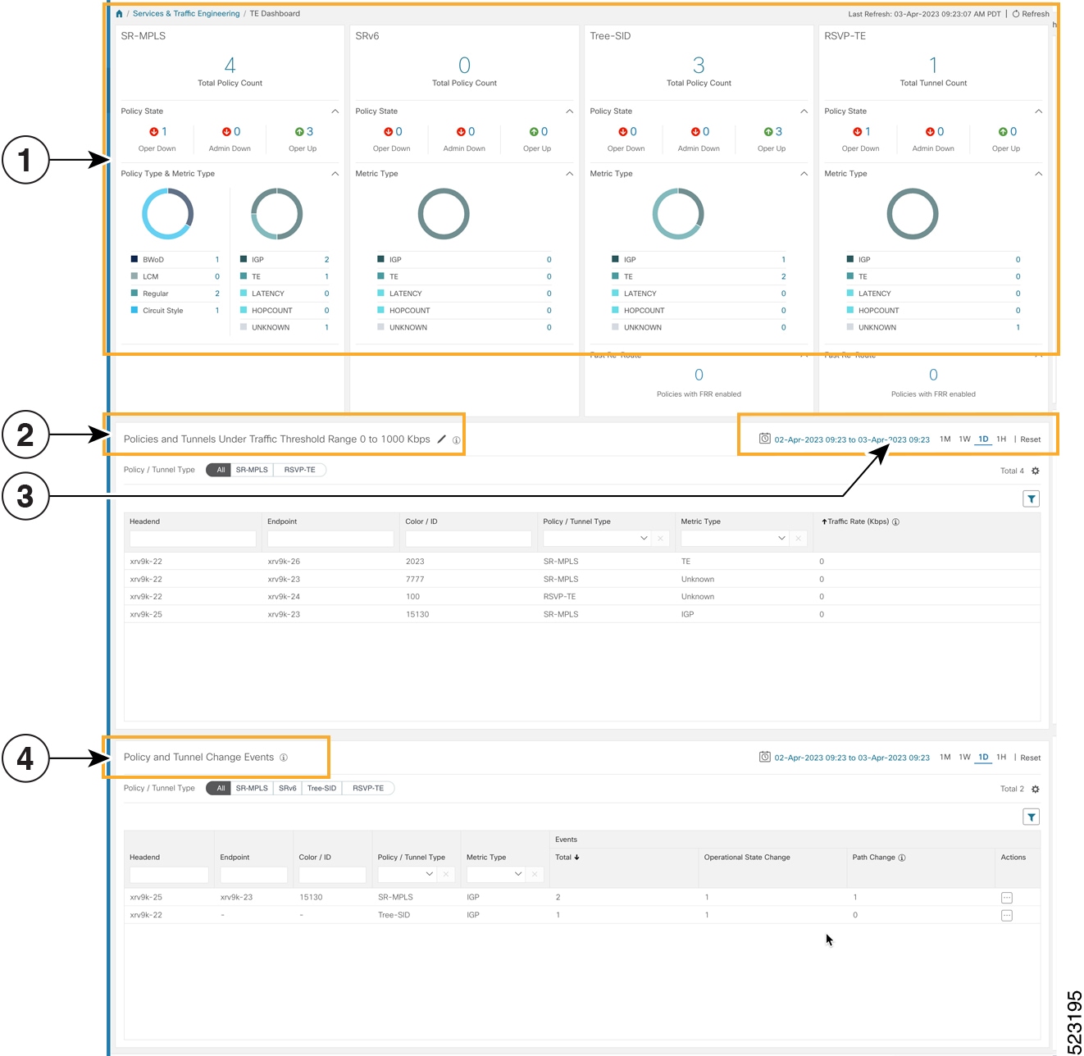
Task: Select the 1W time range tab
Action: [x=964, y=439]
